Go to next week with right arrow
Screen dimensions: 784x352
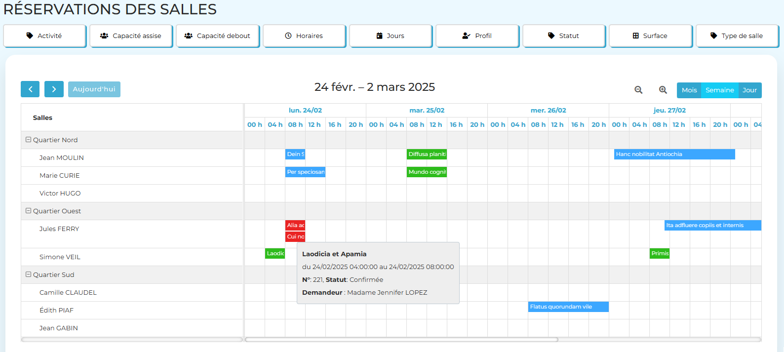click(54, 89)
